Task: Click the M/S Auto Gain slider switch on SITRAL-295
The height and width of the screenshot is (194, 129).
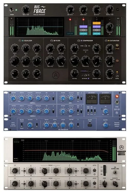Action: pyautogui.click(x=105, y=170)
